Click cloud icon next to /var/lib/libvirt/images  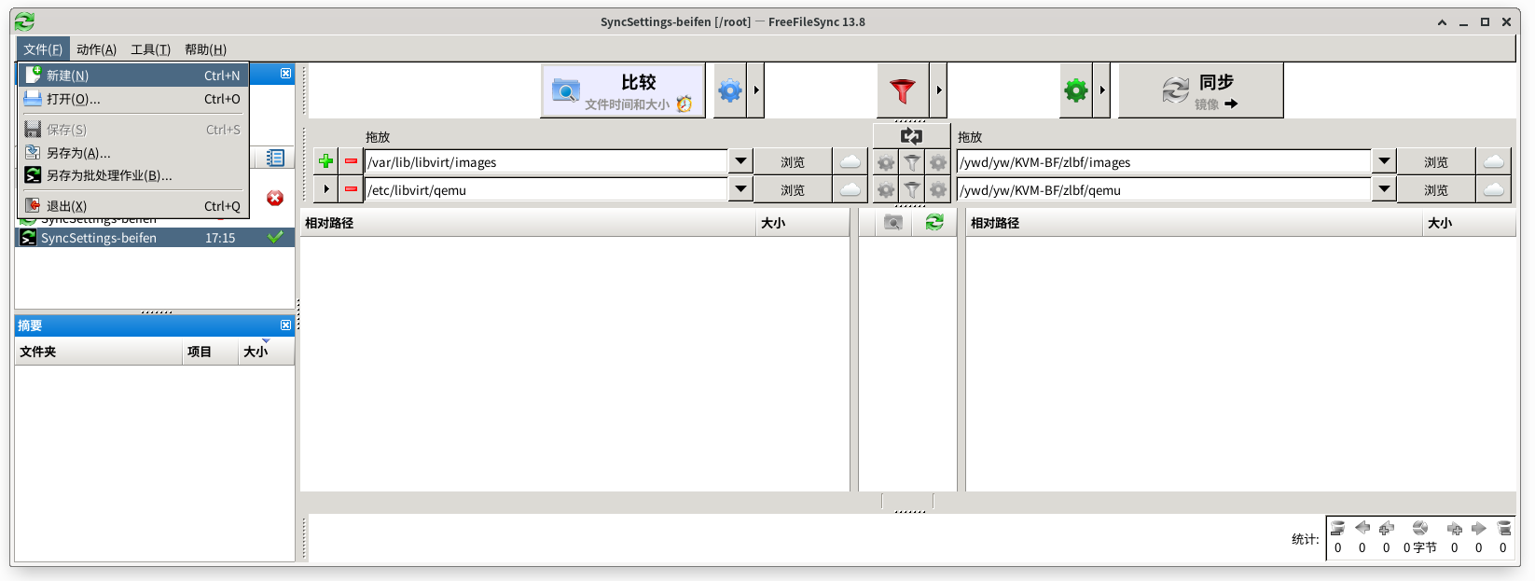click(850, 161)
